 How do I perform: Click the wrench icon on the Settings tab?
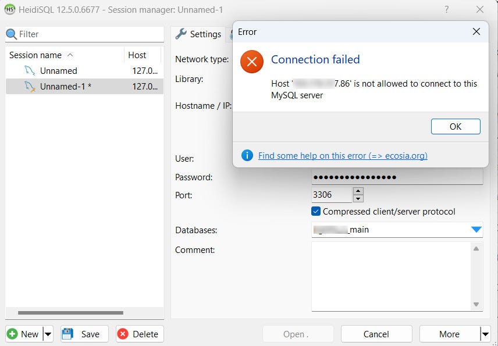(181, 34)
